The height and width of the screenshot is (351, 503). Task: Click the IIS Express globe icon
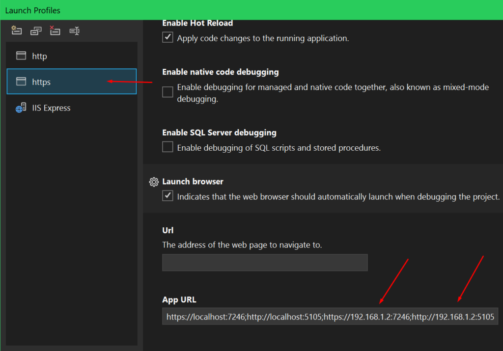click(21, 108)
